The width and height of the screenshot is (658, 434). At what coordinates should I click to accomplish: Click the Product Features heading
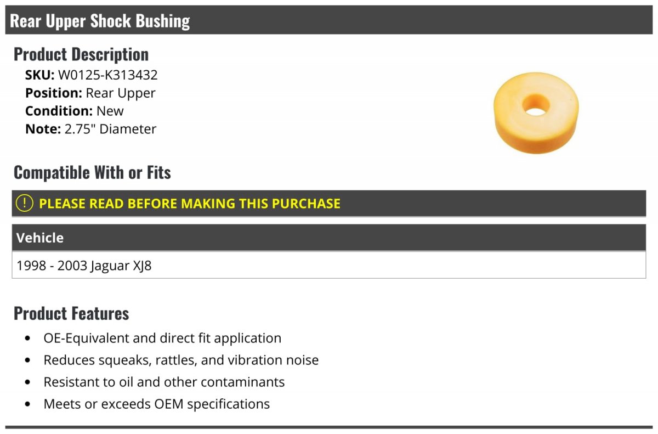pos(71,313)
